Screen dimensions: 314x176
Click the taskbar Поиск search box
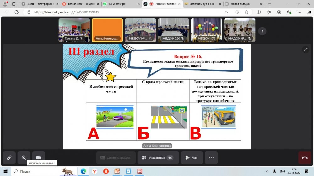tap(44, 171)
